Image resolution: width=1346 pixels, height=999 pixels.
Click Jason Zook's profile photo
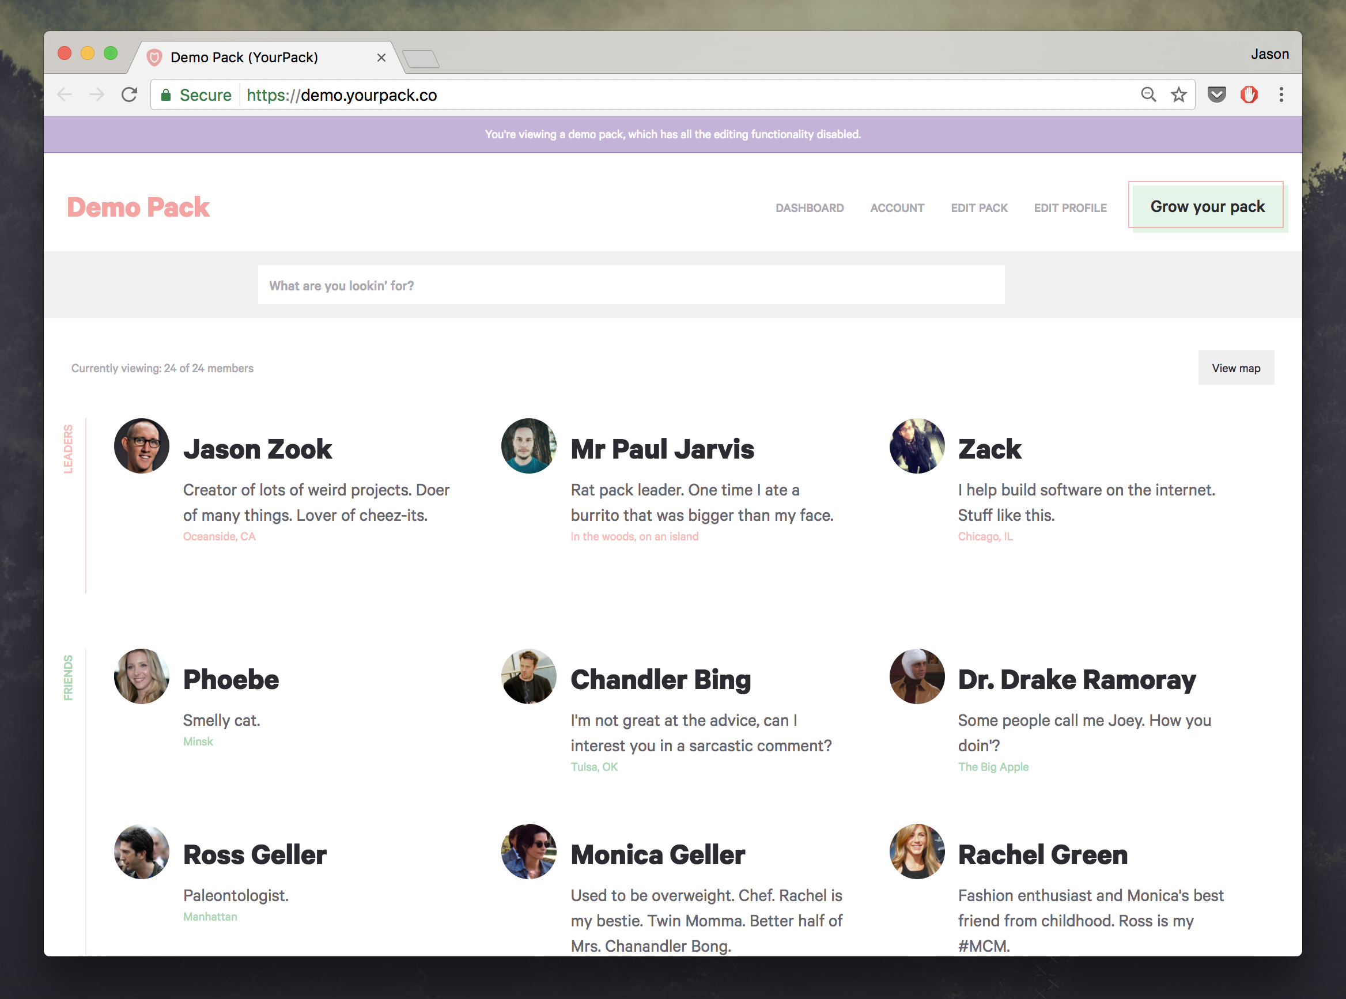pyautogui.click(x=142, y=446)
